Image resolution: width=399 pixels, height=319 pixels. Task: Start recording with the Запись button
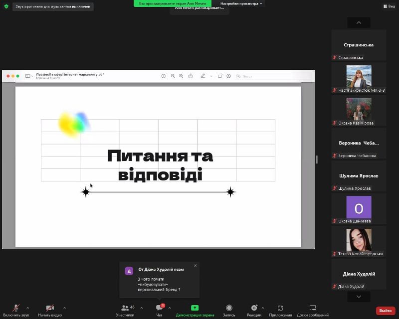point(229,311)
